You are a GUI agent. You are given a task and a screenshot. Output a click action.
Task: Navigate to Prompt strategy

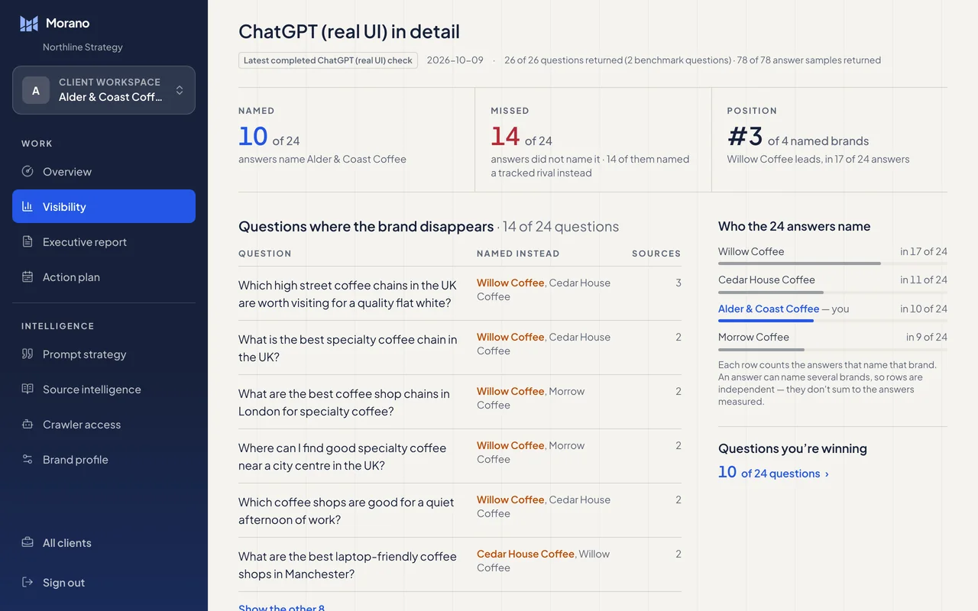(x=104, y=354)
